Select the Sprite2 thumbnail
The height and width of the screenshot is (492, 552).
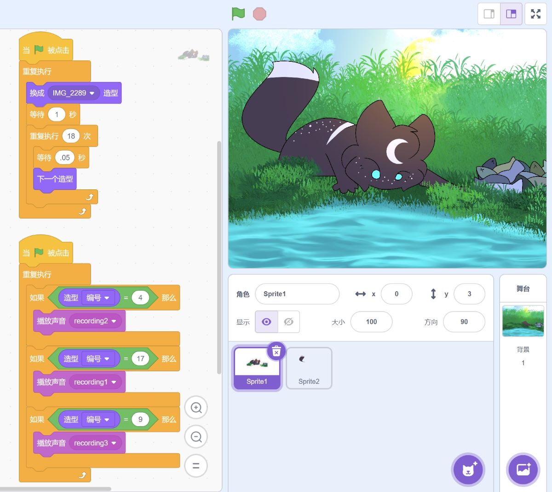309,368
